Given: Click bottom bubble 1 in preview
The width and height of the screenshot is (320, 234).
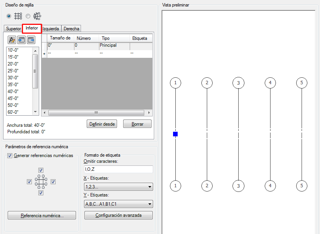Looking at the screenshot, I should pyautogui.click(x=175, y=186).
